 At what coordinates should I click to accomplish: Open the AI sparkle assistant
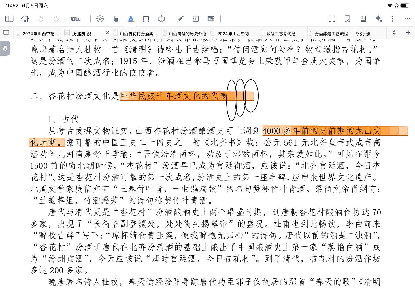(379, 19)
